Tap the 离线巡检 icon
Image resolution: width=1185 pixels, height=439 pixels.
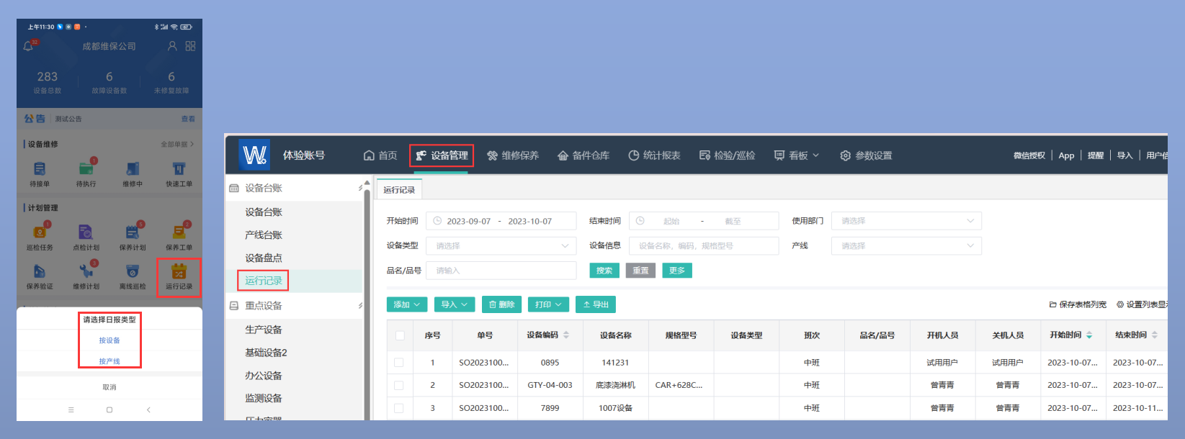point(133,271)
